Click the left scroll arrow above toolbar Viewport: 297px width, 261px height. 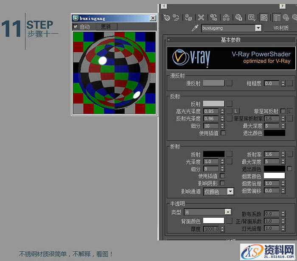pyautogui.click(x=164, y=6)
